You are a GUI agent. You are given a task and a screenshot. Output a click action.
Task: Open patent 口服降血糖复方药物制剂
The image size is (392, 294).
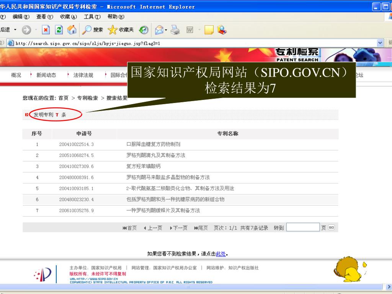point(153,144)
